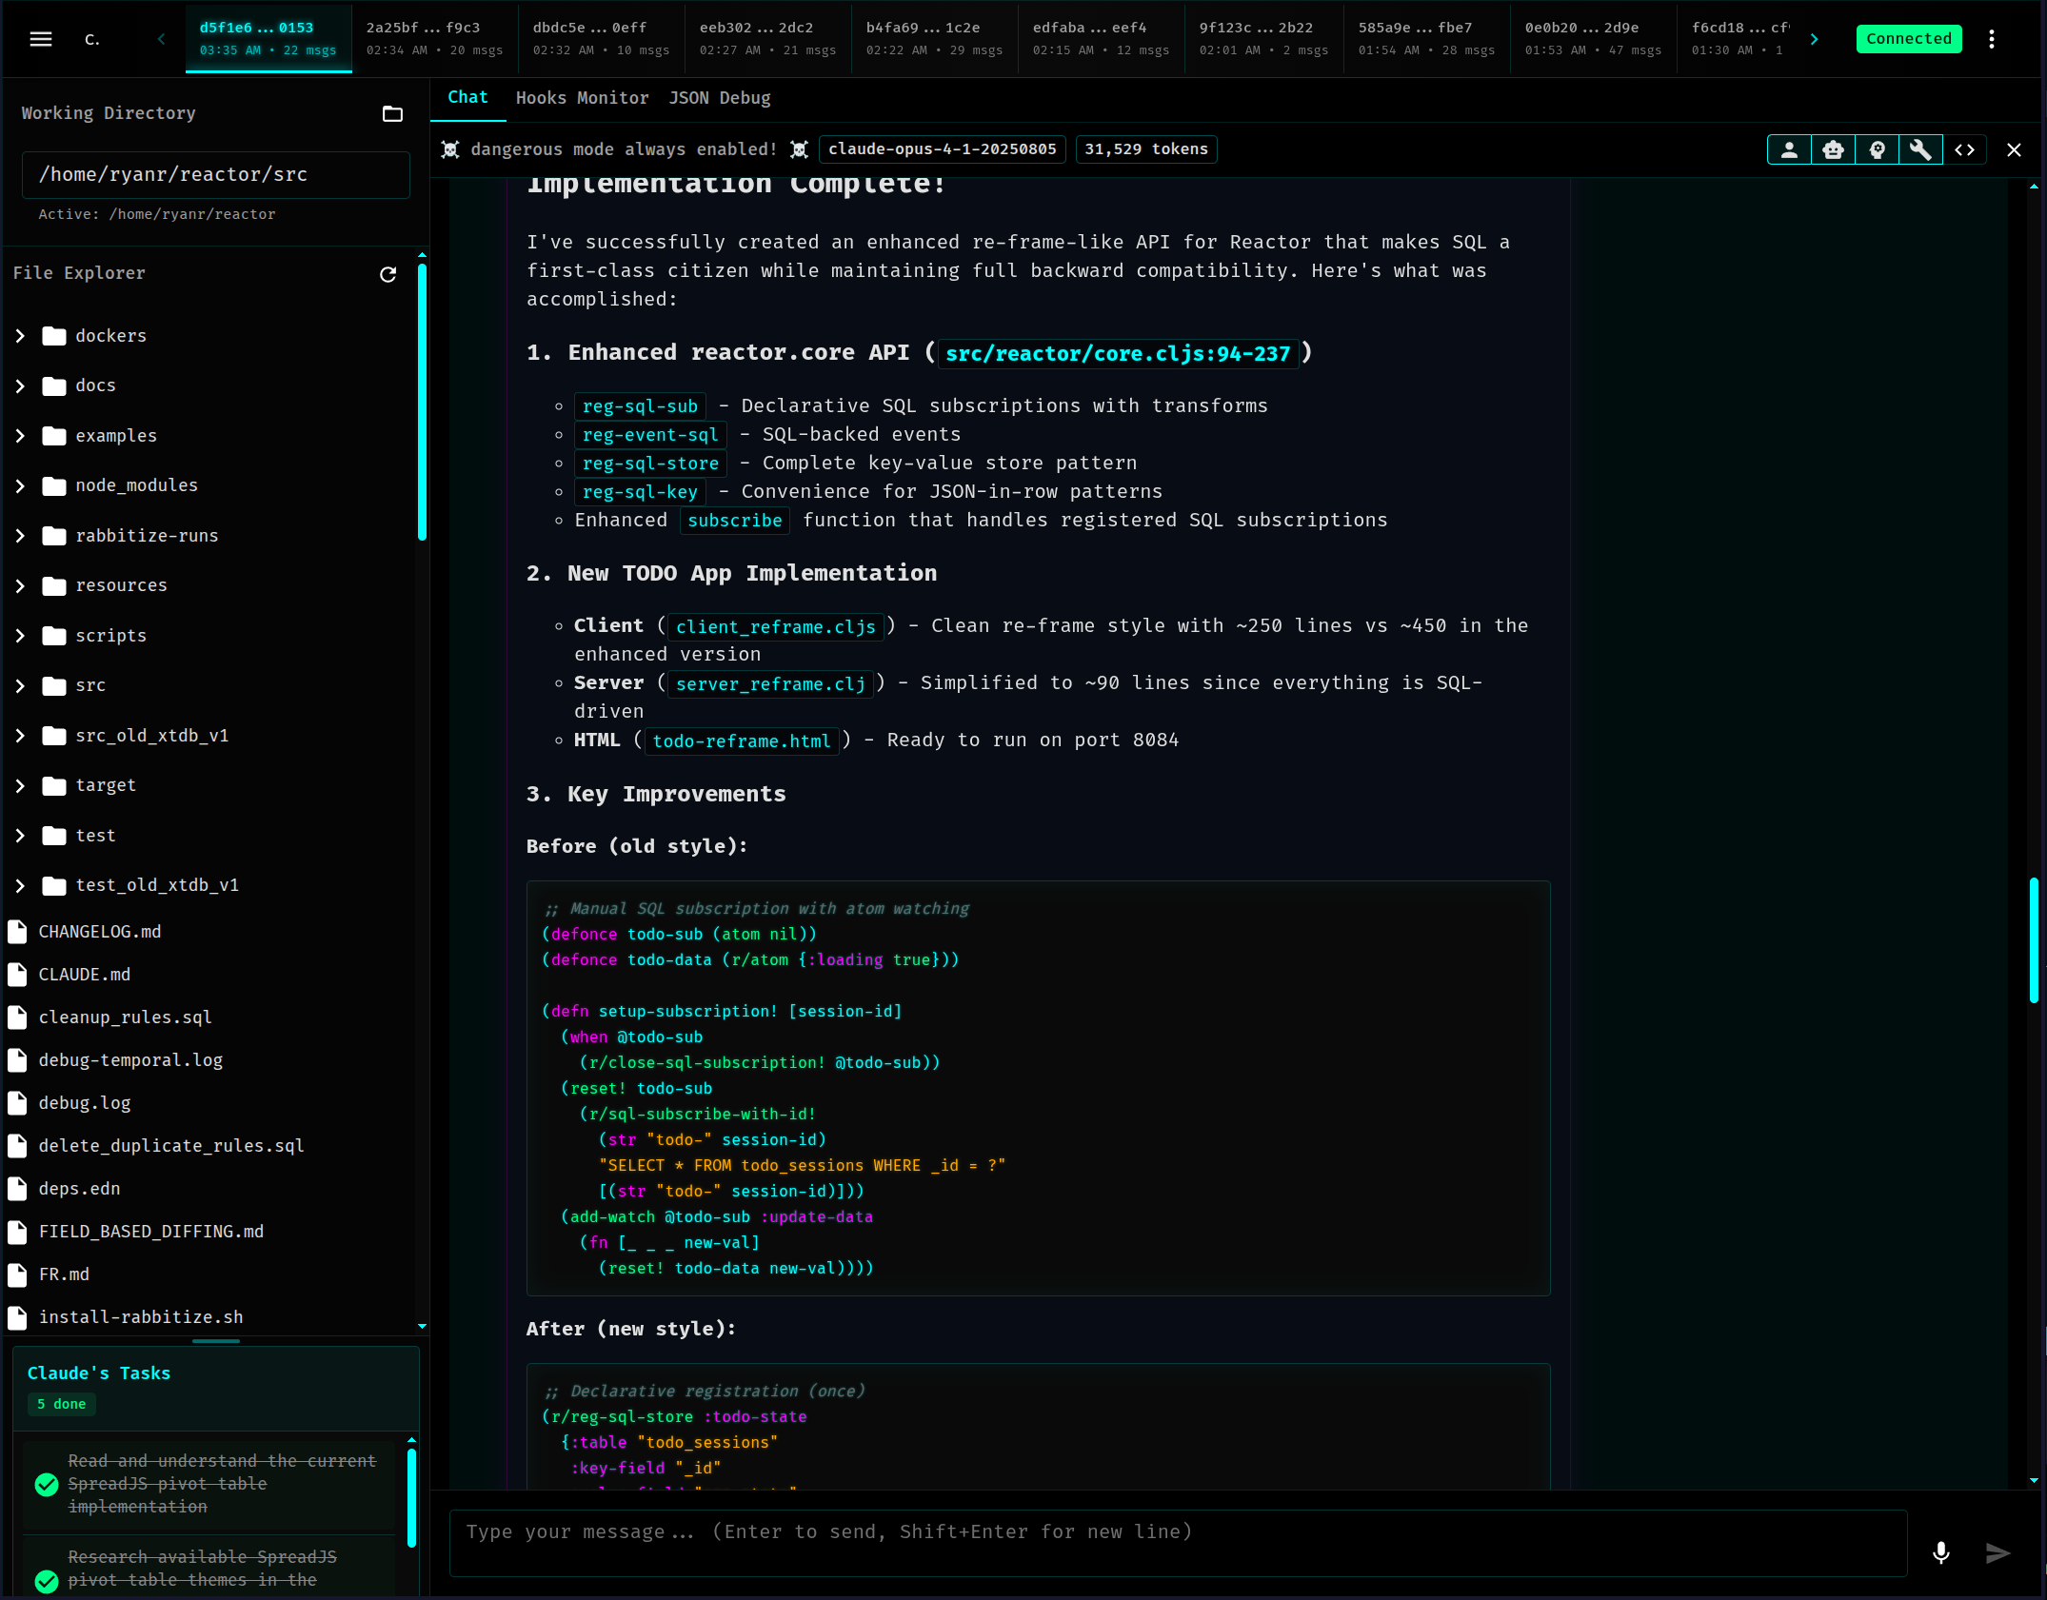Toggle thinking filter (head with gear icon)
Screen dimensions: 2047x1600
point(1878,149)
